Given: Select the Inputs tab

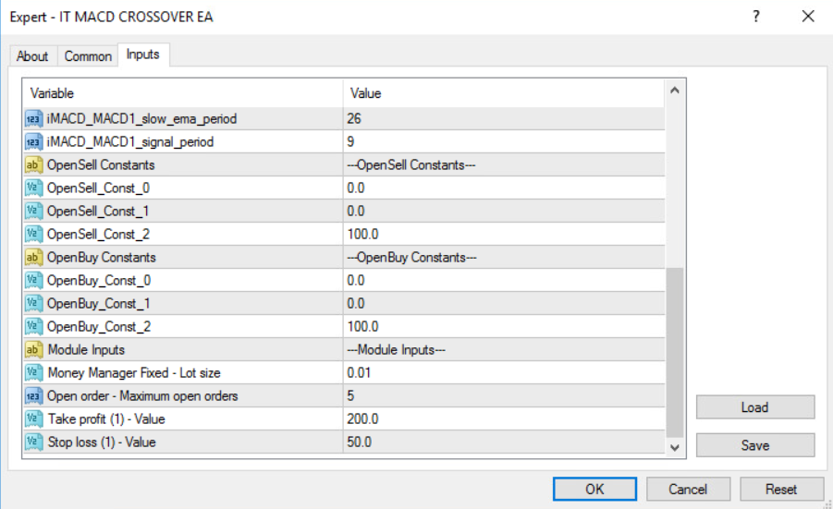Looking at the screenshot, I should [x=143, y=55].
